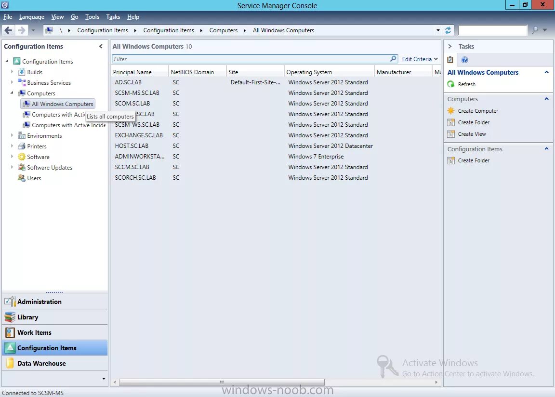The height and width of the screenshot is (397, 555).
Task: Click the Printers tree icon
Action: [x=22, y=146]
